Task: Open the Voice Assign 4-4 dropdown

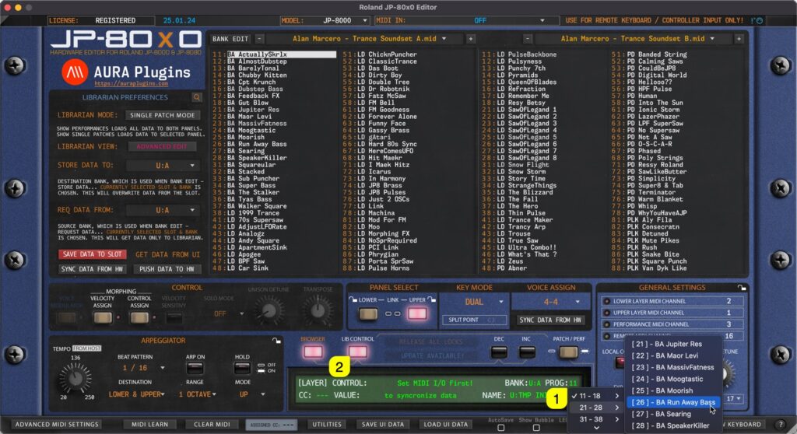Action: pos(551,302)
